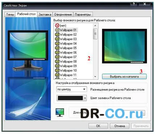
Task: Choose Wallpaper 02 from the list
Action: pyautogui.click(x=68, y=34)
